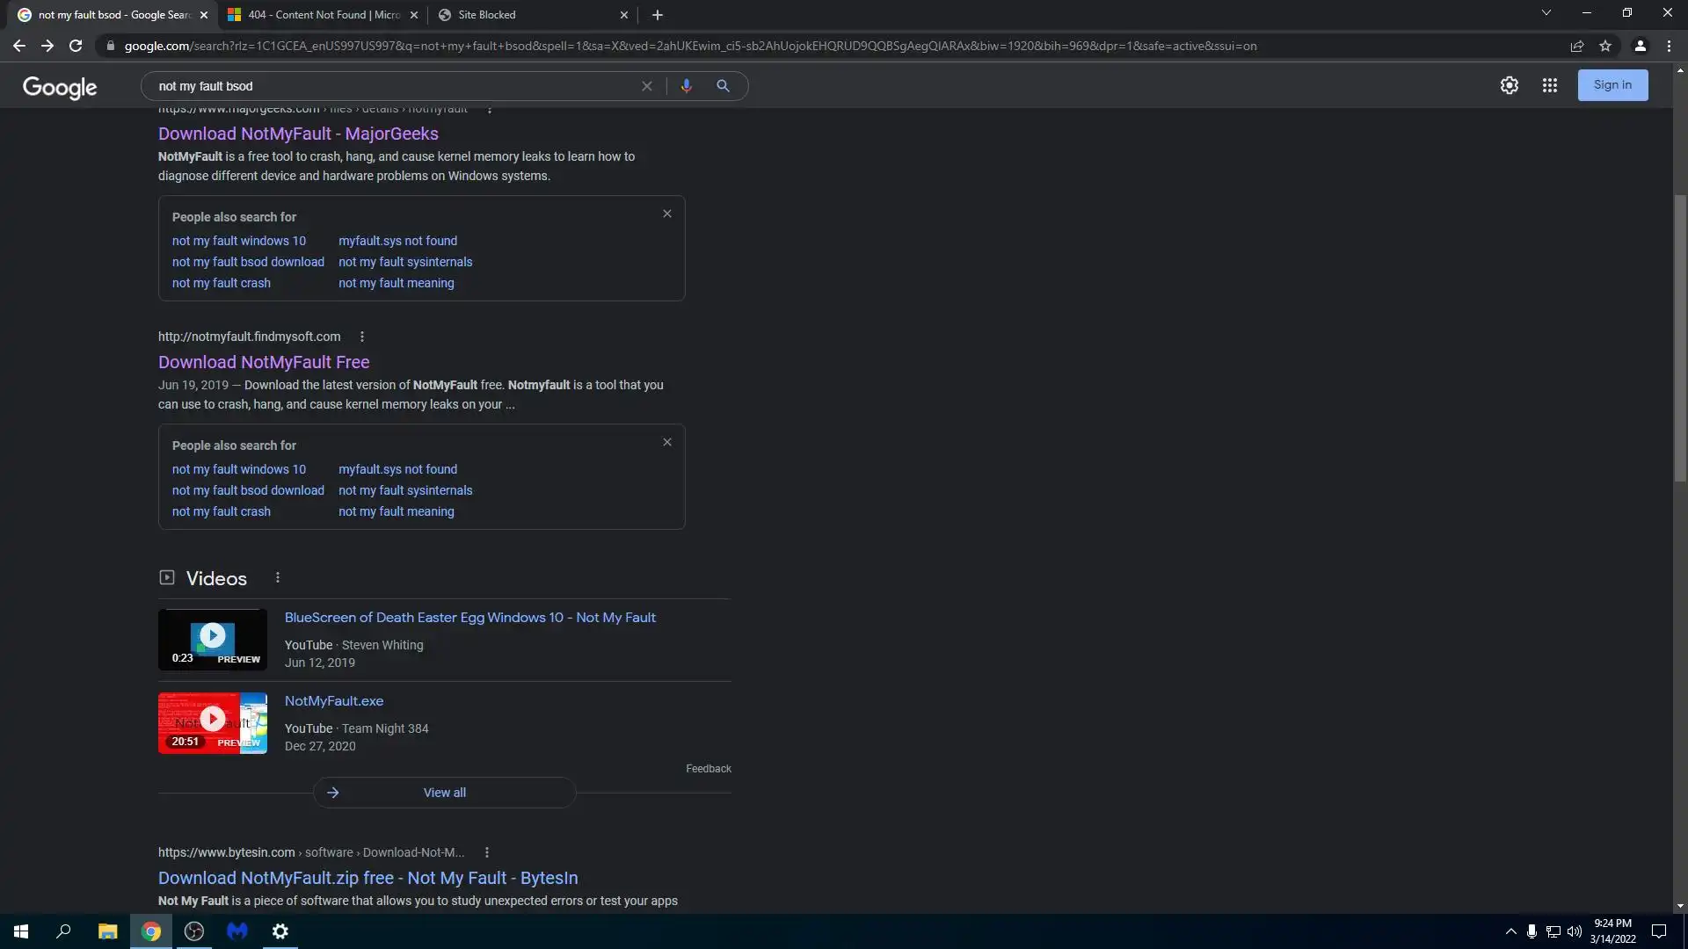
Task: Click the Sign in button
Action: [1612, 85]
